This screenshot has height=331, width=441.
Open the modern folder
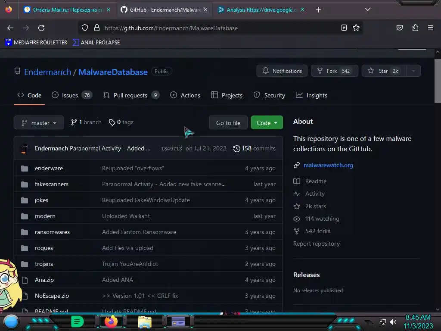pos(45,216)
